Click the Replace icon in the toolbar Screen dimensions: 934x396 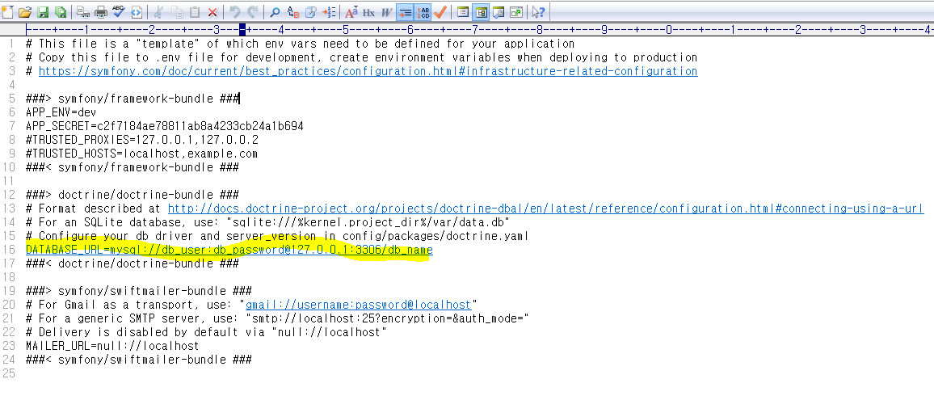click(292, 12)
